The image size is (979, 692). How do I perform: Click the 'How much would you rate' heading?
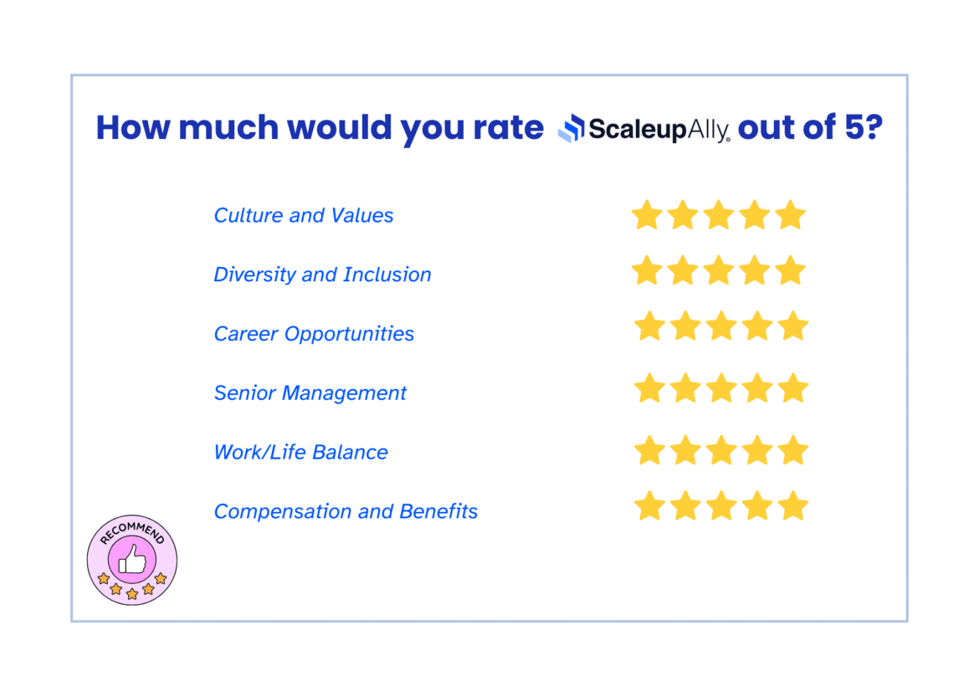(x=320, y=128)
